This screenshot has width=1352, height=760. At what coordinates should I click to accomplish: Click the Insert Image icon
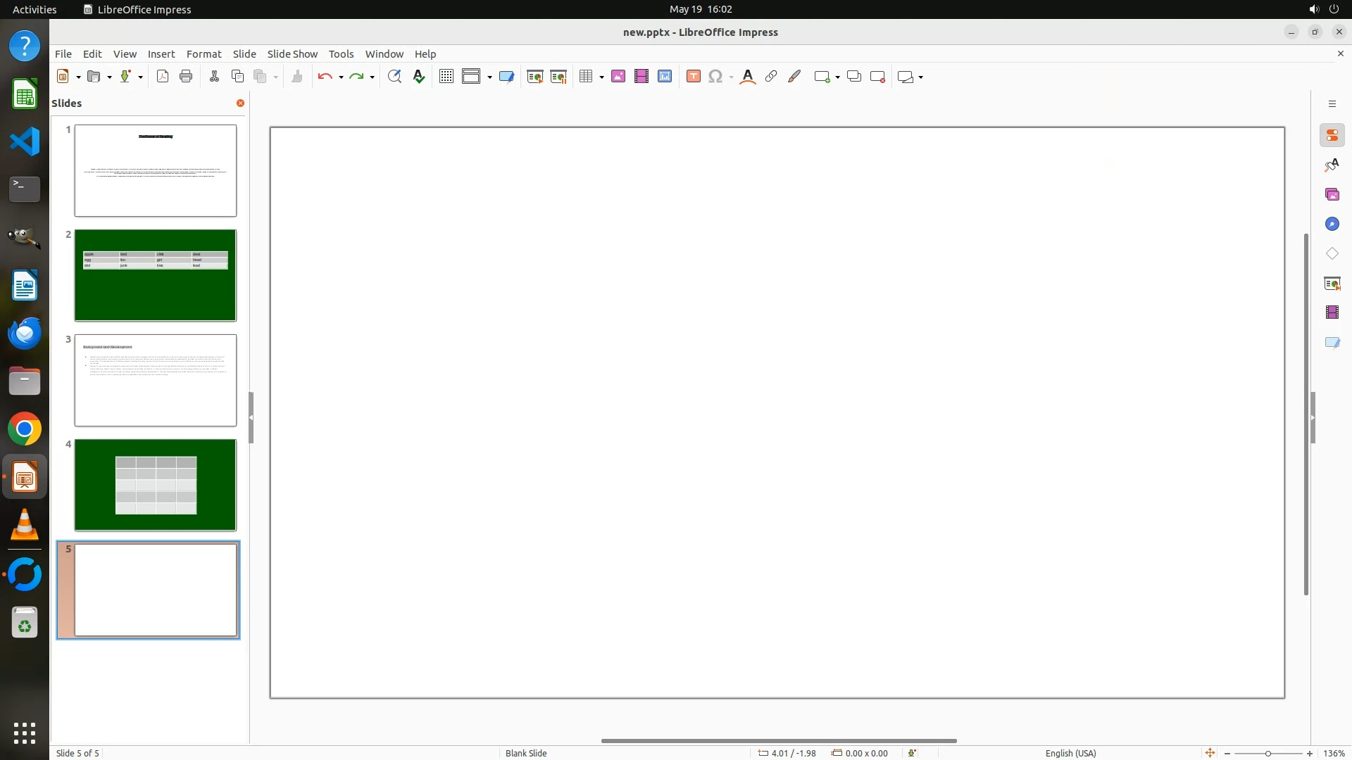(x=618, y=77)
